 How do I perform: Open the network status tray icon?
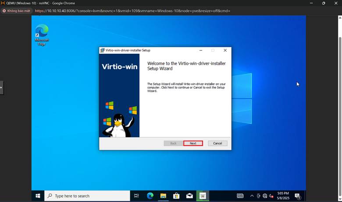pos(265,196)
